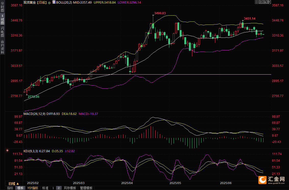Click the red sun icon beside KDJ panel
Viewport: 289px width, 190px height.
pyautogui.click(x=7, y=151)
